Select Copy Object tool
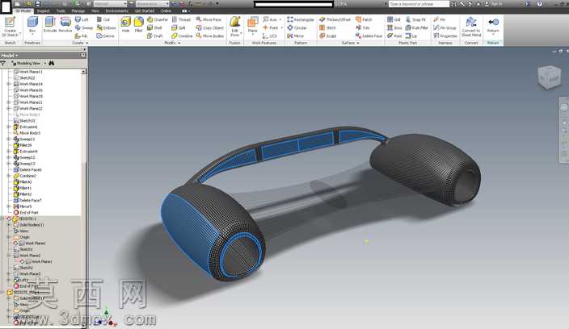 210,28
